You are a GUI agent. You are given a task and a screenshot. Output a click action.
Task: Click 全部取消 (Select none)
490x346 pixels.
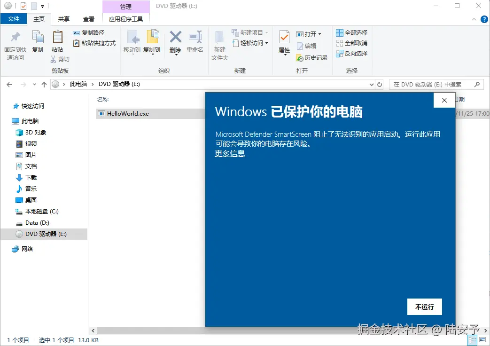click(x=351, y=43)
